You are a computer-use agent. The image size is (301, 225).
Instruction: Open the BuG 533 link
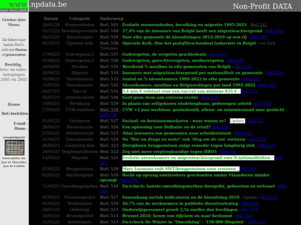[x=252, y=79]
